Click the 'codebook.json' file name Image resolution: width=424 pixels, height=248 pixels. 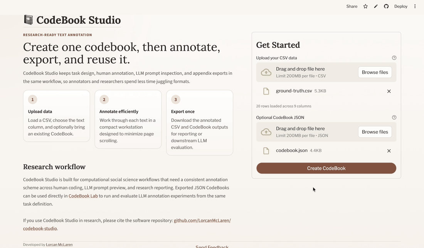(291, 150)
